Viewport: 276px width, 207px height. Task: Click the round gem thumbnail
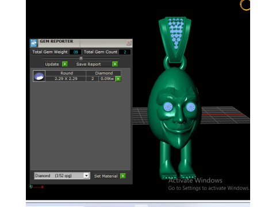coord(39,76)
